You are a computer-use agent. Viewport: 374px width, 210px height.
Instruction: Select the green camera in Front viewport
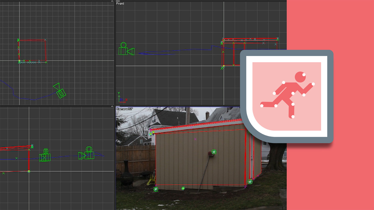tap(126, 49)
